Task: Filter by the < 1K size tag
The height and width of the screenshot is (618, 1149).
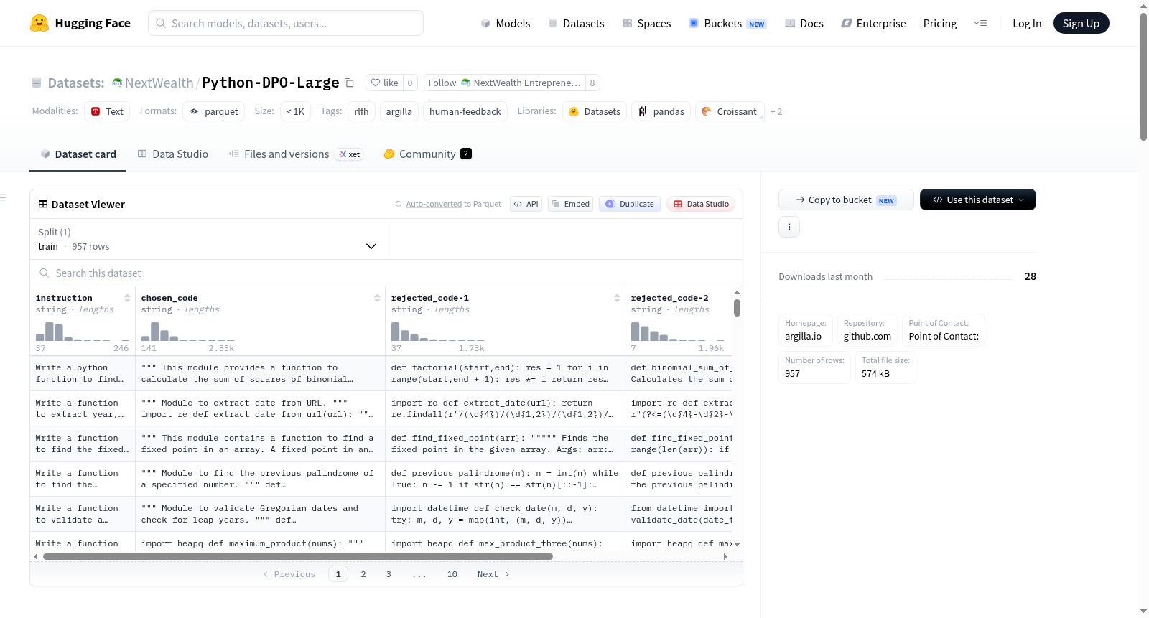Action: (x=295, y=111)
